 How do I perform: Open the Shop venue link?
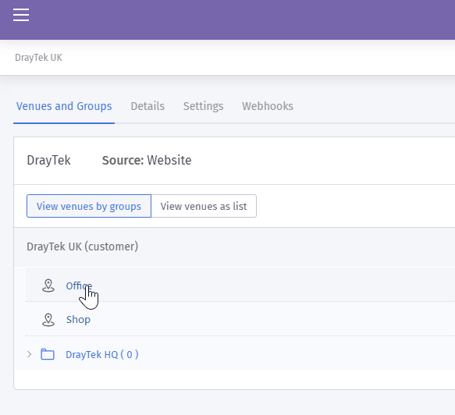click(x=78, y=320)
